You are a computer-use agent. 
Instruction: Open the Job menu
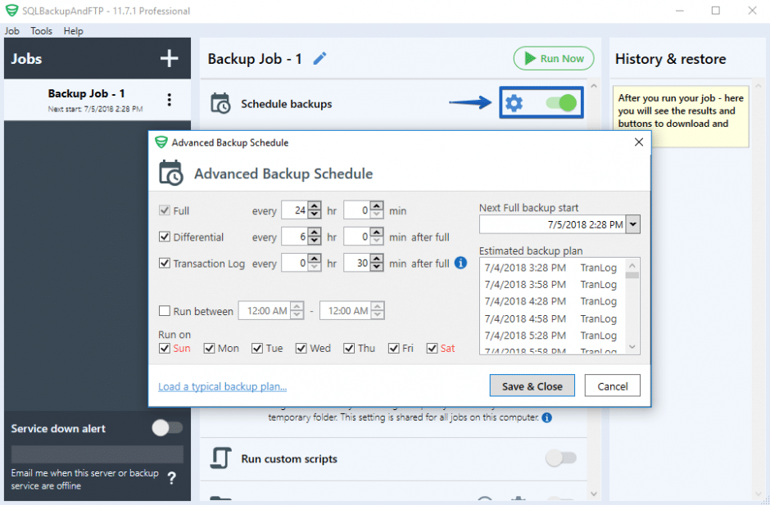point(11,30)
